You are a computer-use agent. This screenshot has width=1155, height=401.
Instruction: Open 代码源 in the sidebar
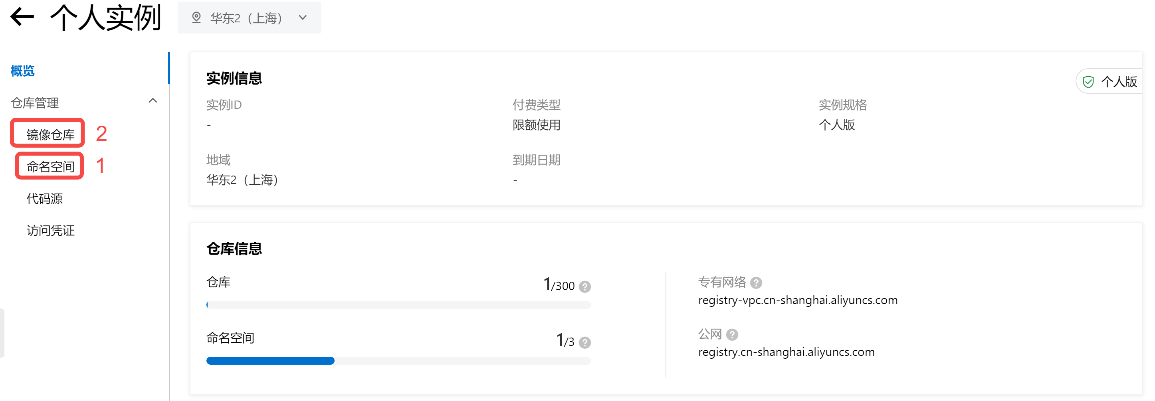click(x=44, y=198)
